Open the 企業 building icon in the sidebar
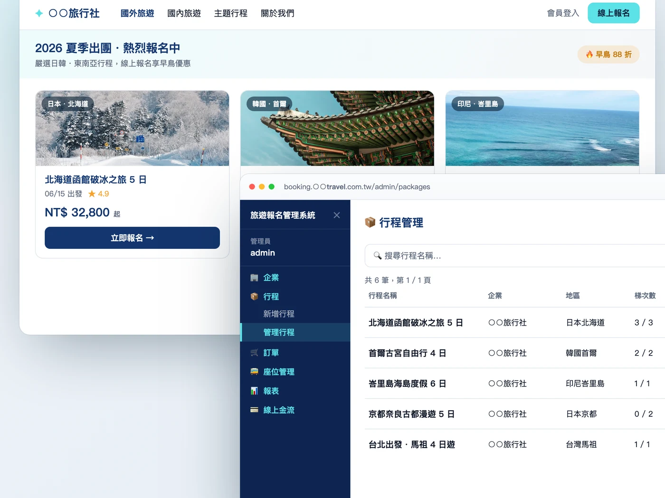665x498 pixels. (x=254, y=278)
